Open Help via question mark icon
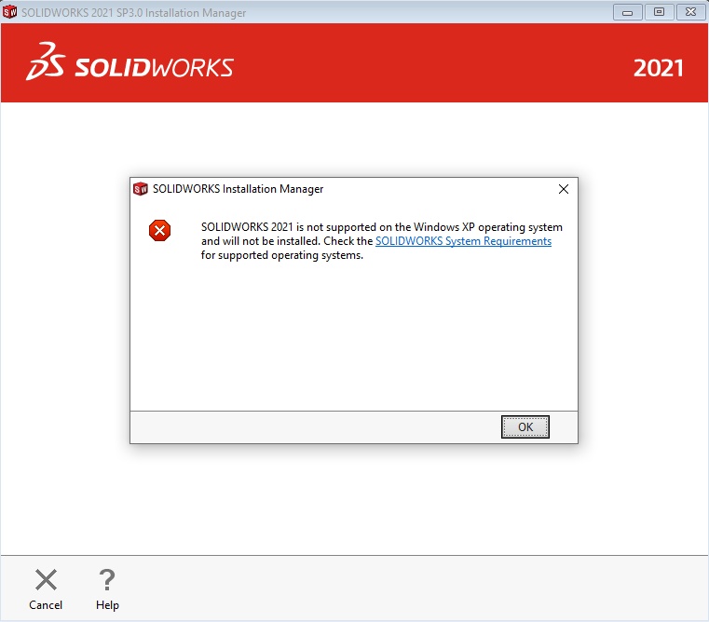The width and height of the screenshot is (709, 622). (x=107, y=580)
